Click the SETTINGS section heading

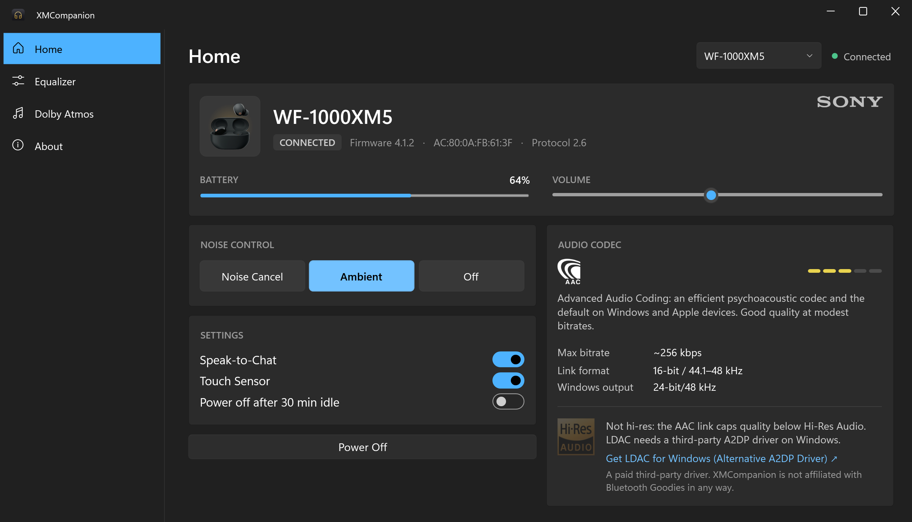pos(222,335)
